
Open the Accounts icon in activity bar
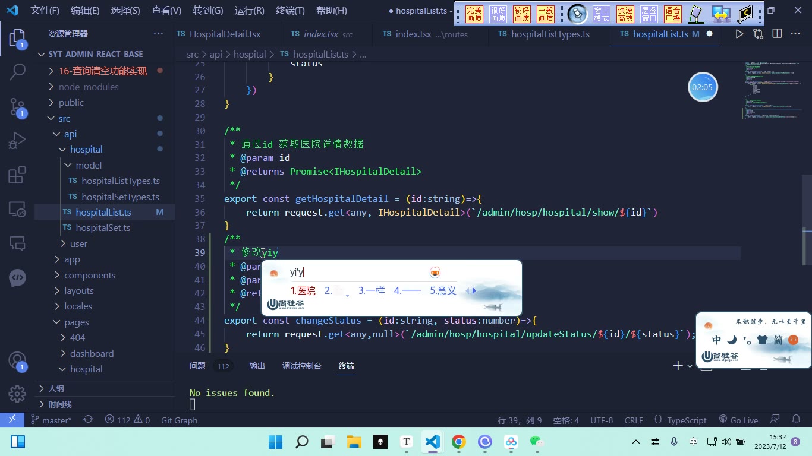17,361
